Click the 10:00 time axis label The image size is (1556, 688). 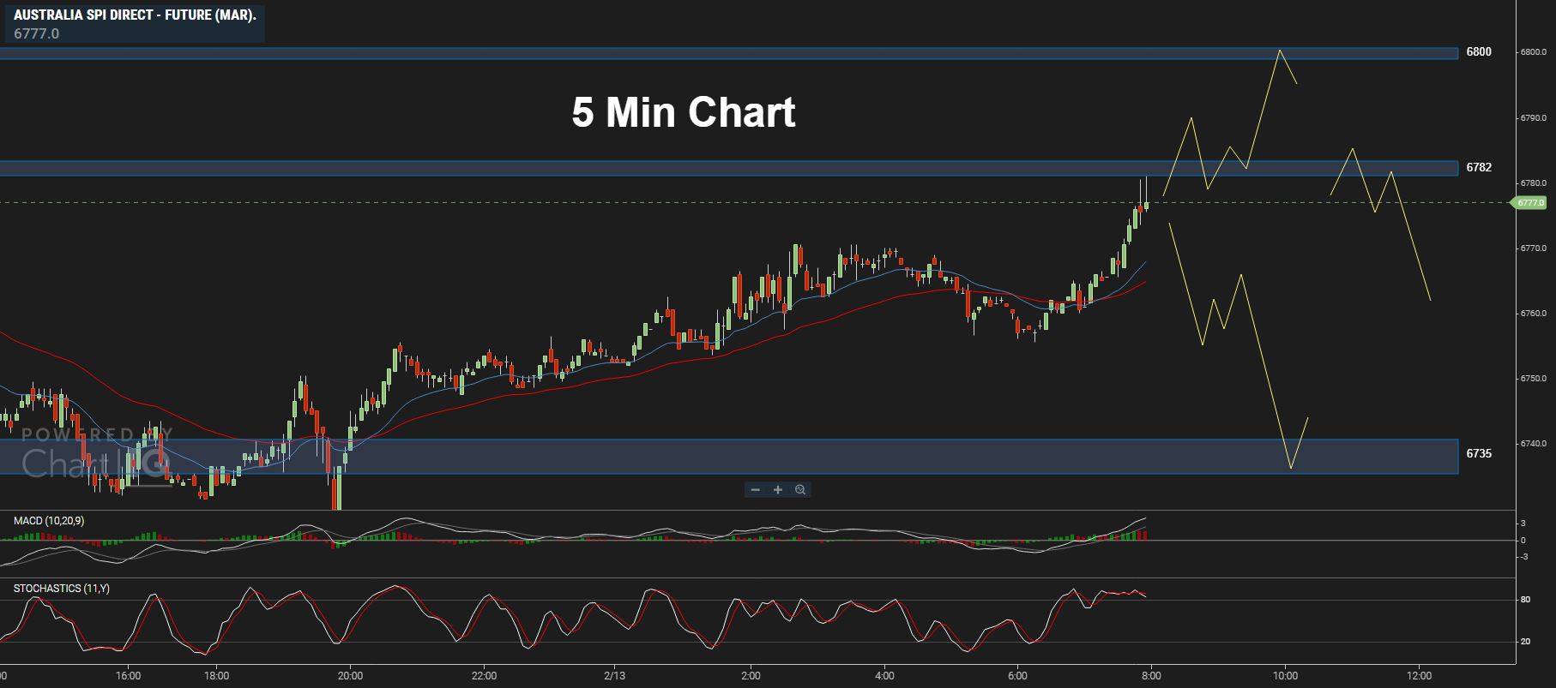pyautogui.click(x=1284, y=676)
